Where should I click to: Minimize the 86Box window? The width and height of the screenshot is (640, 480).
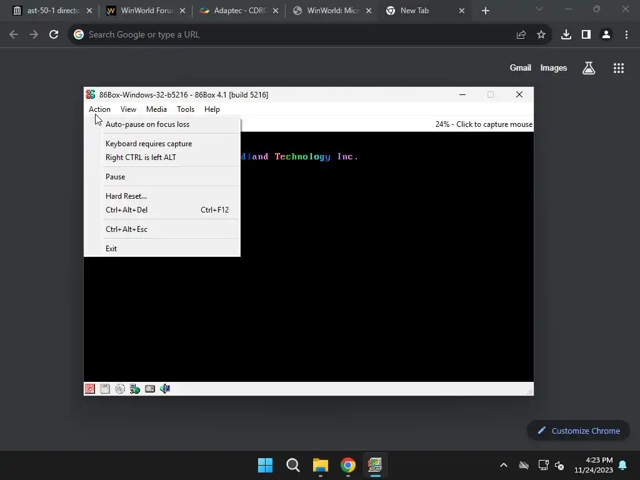click(x=462, y=94)
